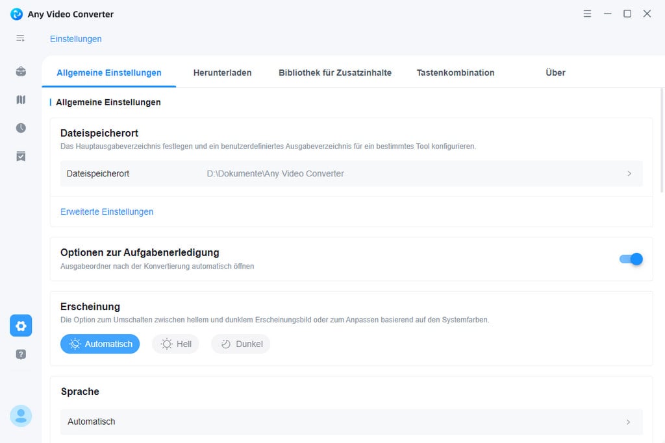Image resolution: width=665 pixels, height=443 pixels.
Task: Click the settings page vertical scrollbar
Action: [662, 139]
